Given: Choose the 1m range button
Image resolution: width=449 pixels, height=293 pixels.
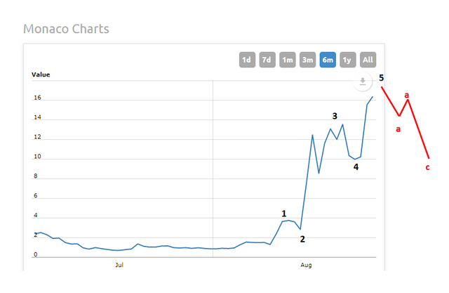Looking at the screenshot, I should [288, 60].
